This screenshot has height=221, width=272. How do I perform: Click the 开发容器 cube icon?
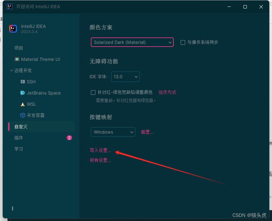[x=23, y=115]
